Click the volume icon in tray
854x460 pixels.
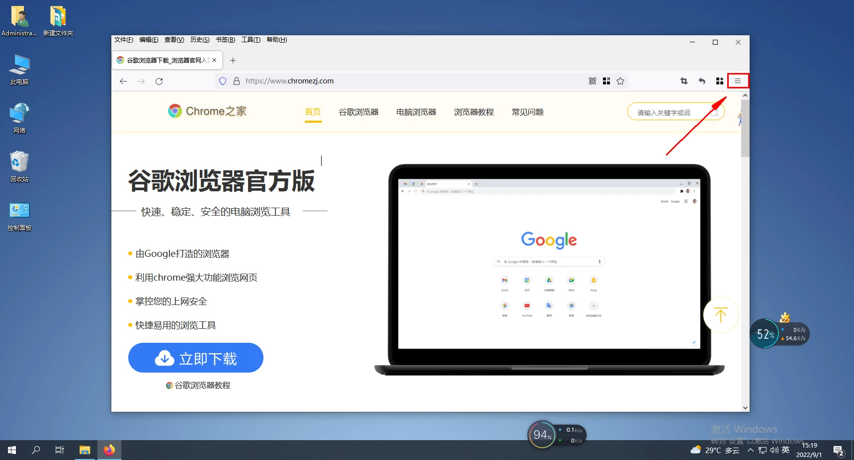click(774, 451)
